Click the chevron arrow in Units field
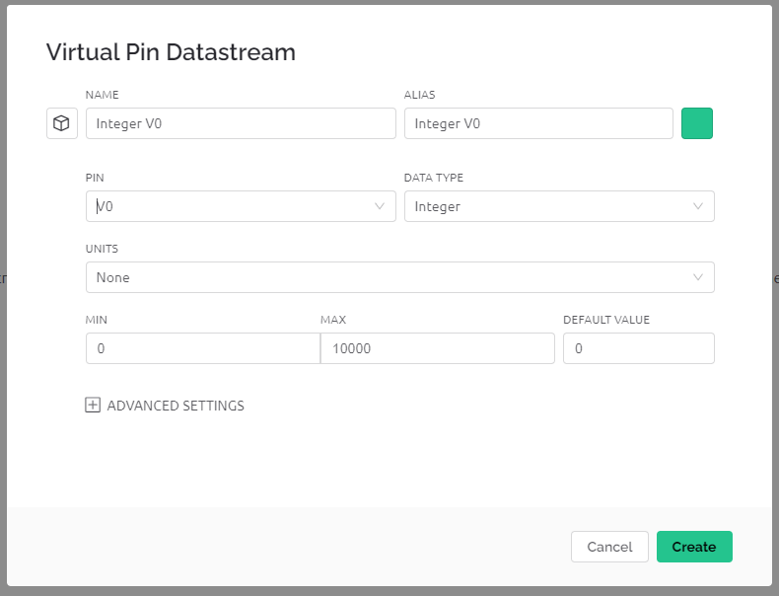 (x=698, y=277)
